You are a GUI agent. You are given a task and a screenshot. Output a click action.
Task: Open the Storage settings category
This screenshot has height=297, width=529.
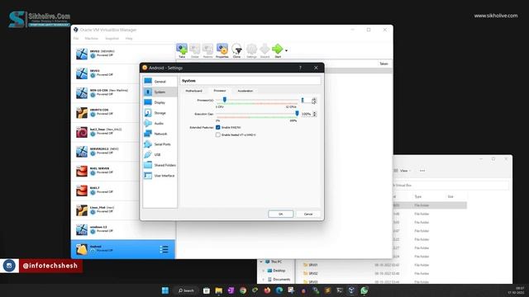click(160, 113)
